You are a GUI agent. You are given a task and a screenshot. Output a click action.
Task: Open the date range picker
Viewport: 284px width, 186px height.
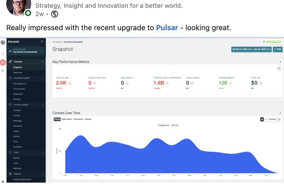[251, 49]
